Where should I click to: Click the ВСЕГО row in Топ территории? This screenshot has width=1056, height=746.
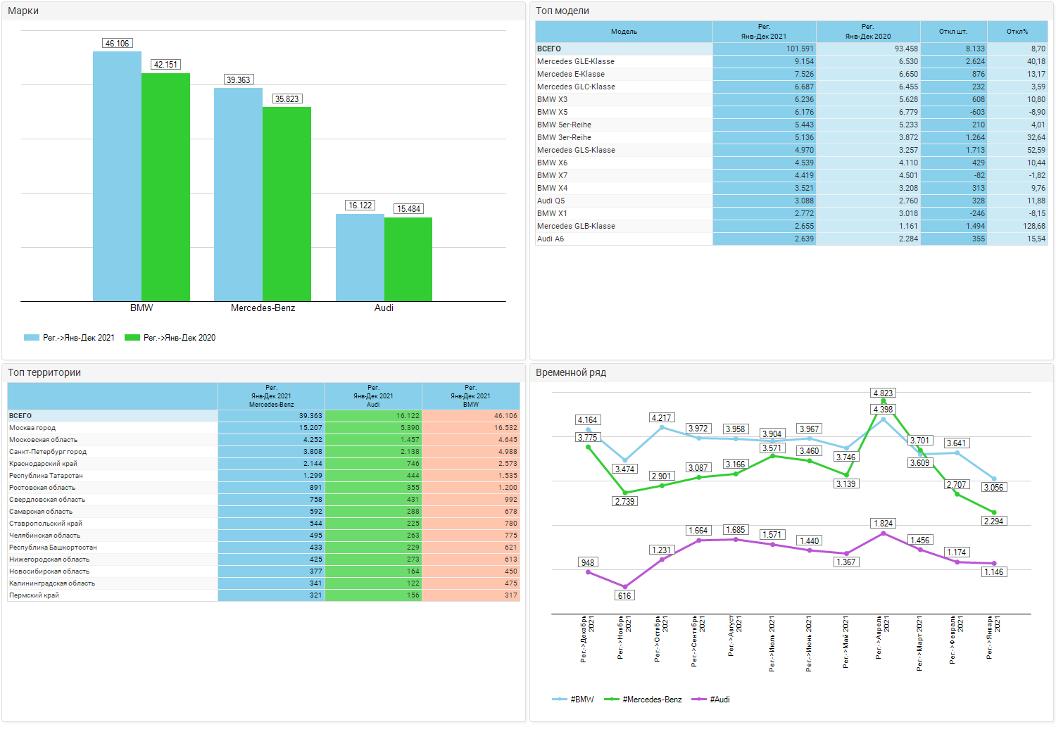pyautogui.click(x=263, y=416)
